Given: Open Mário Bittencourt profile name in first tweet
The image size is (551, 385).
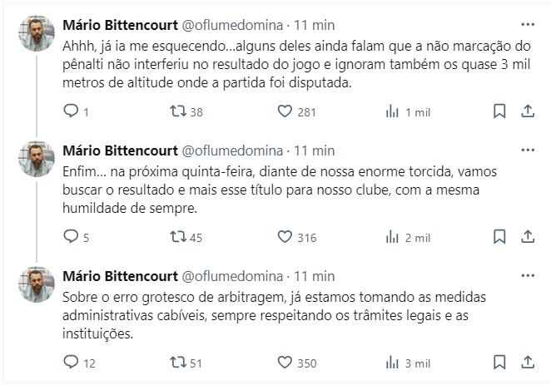Looking at the screenshot, I should pos(120,25).
